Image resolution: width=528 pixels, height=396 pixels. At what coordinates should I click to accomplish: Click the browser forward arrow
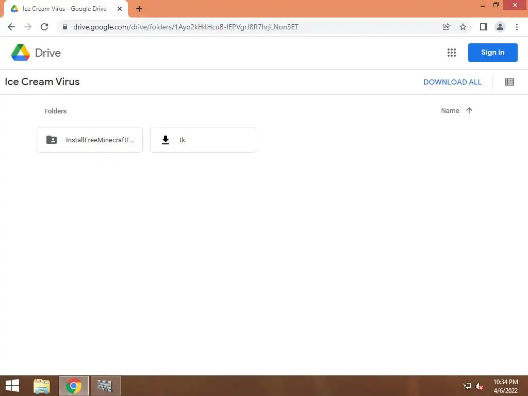pyautogui.click(x=28, y=27)
